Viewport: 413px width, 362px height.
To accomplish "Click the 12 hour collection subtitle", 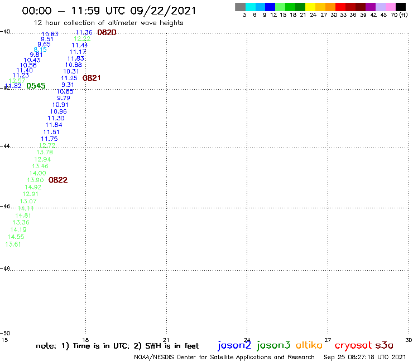I will [x=108, y=23].
